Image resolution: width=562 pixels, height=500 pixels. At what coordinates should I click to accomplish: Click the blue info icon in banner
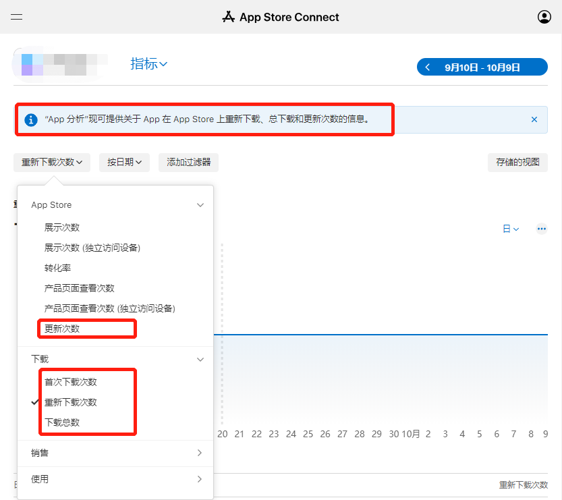pyautogui.click(x=31, y=119)
